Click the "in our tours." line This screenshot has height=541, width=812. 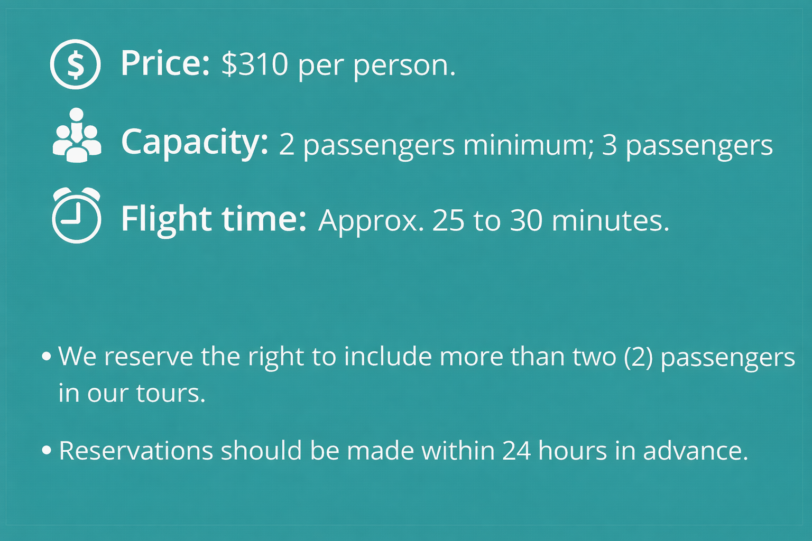coord(132,393)
